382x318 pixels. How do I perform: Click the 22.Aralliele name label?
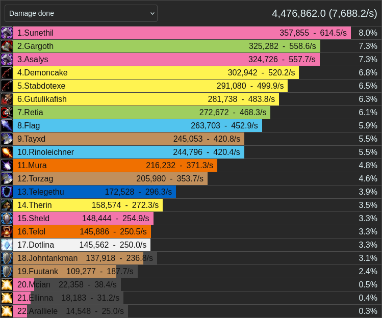[x=38, y=311]
